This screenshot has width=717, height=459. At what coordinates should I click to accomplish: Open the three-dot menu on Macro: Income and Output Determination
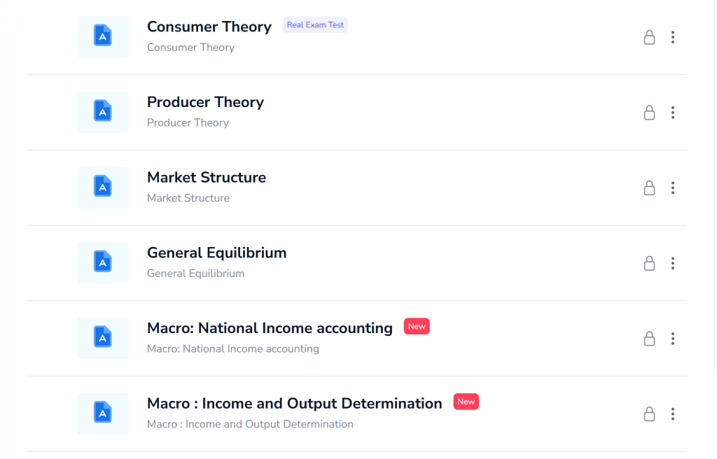click(673, 414)
